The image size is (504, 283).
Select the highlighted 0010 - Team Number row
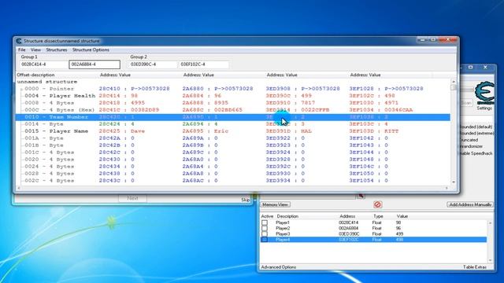coord(233,117)
